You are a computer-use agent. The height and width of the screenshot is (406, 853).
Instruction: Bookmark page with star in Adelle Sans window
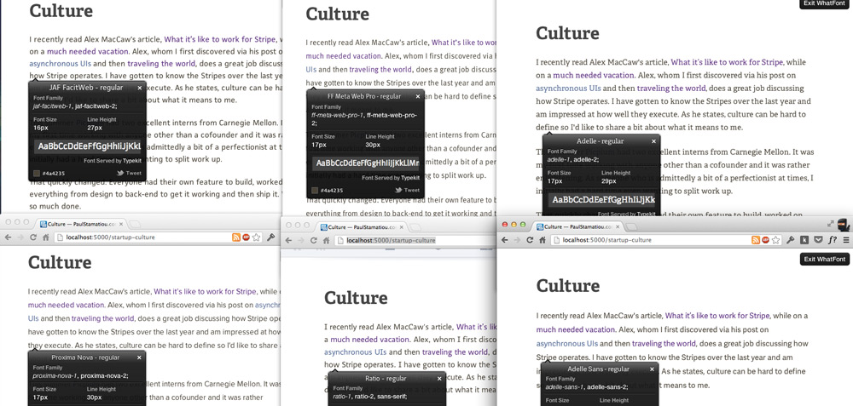click(776, 239)
